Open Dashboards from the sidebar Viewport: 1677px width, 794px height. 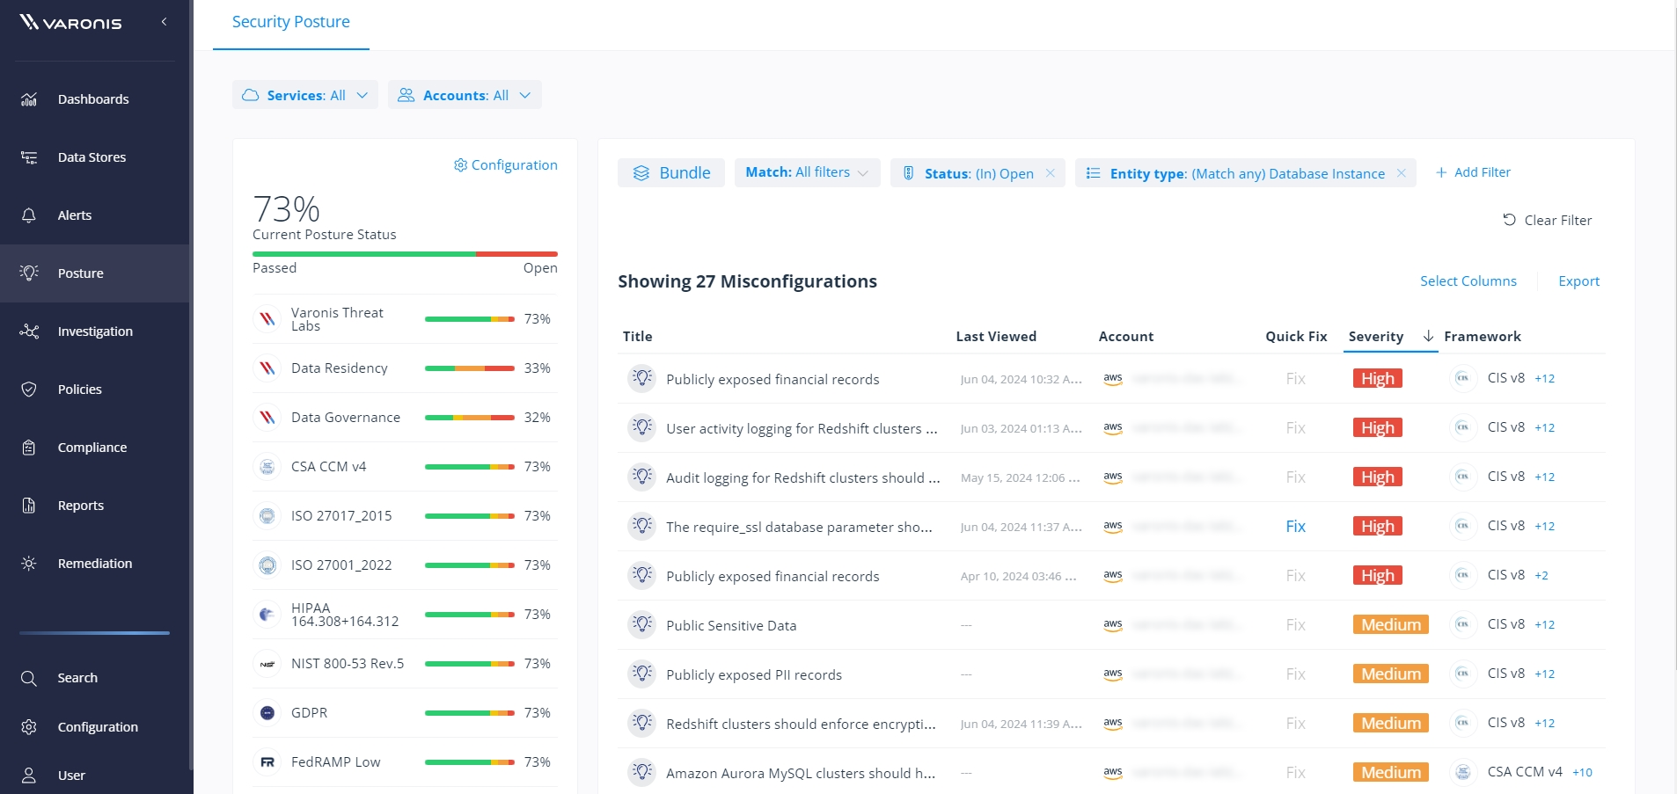click(x=95, y=99)
